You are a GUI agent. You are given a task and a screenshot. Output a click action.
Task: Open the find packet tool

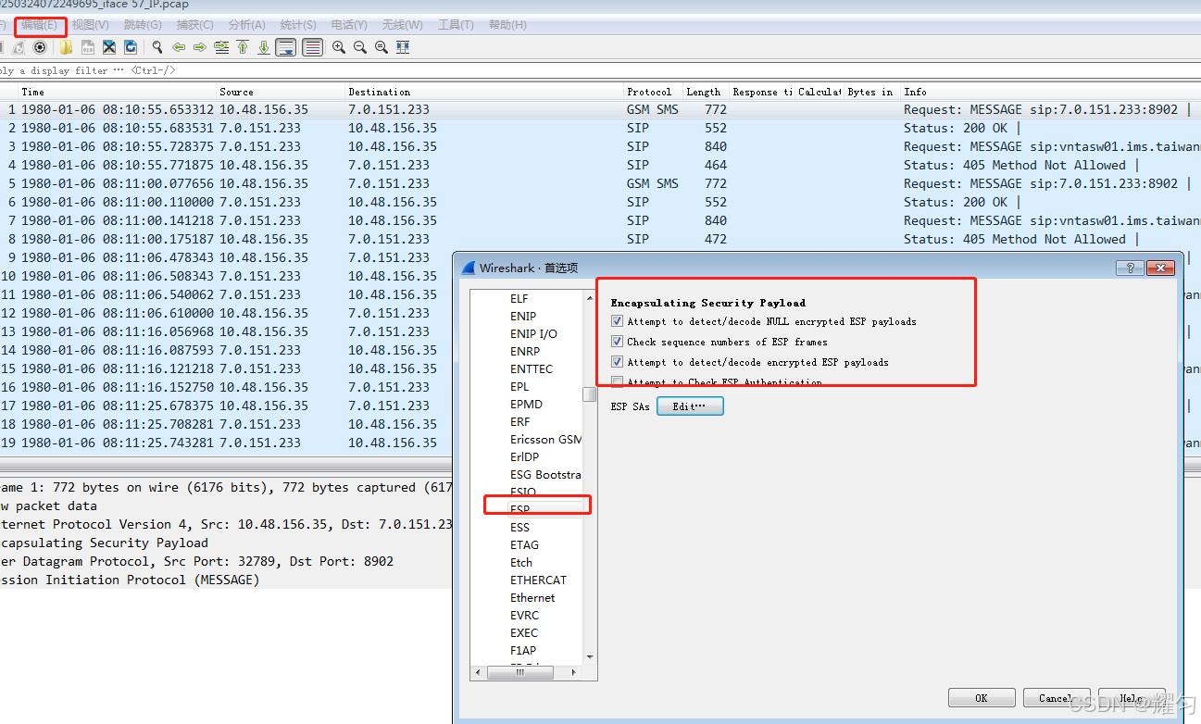[156, 47]
